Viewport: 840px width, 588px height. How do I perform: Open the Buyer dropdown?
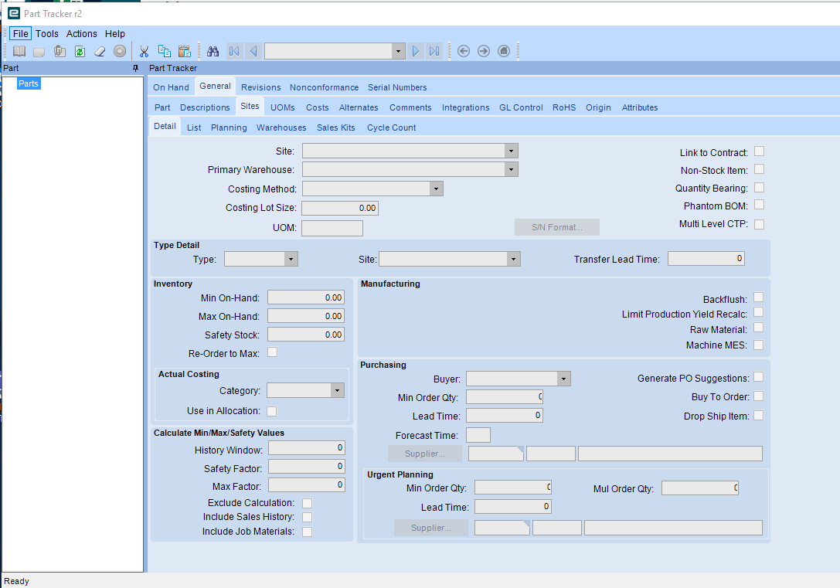pos(563,379)
